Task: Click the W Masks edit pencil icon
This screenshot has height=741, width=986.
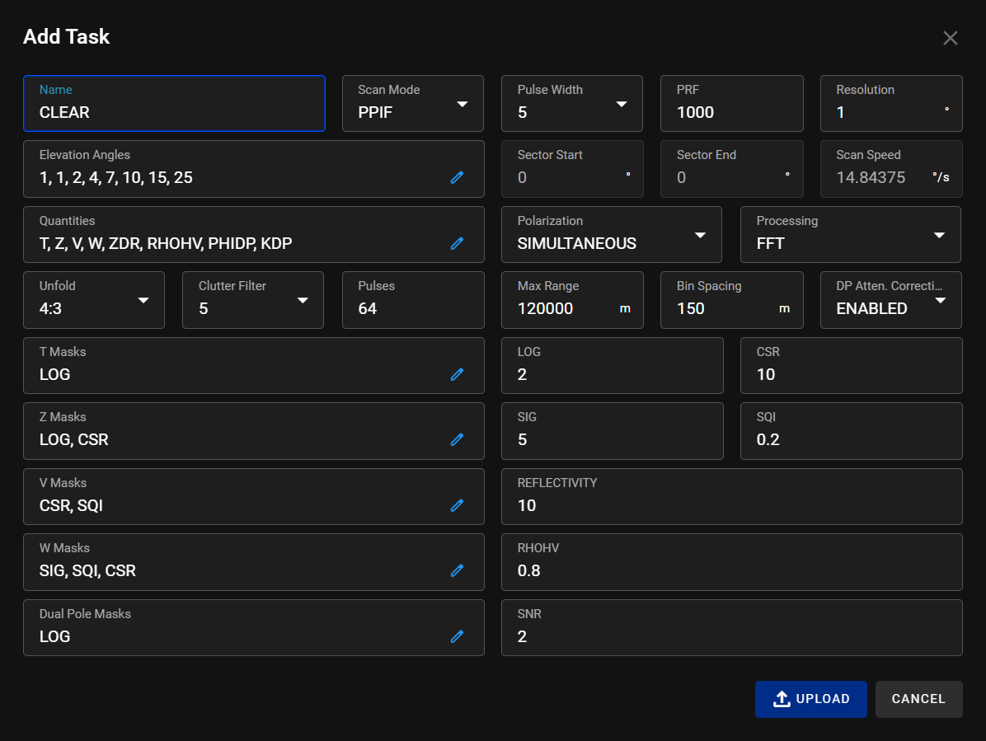Action: (x=457, y=570)
